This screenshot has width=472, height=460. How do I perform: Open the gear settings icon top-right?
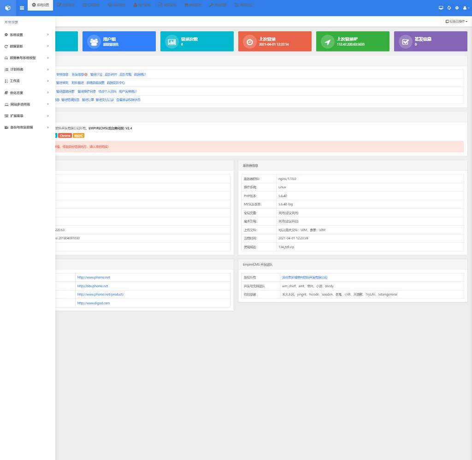click(x=457, y=8)
